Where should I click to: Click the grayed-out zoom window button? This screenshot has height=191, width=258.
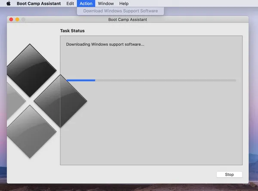[23, 19]
